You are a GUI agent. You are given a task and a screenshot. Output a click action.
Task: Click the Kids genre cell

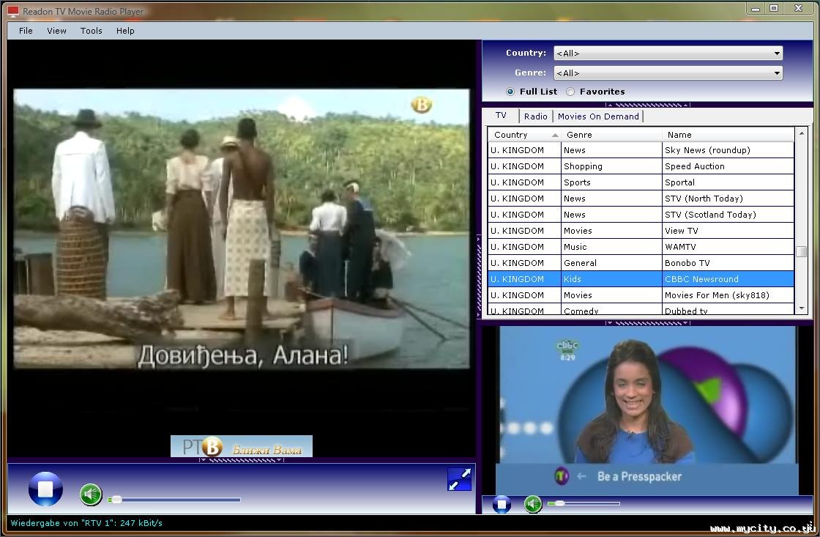pos(611,279)
